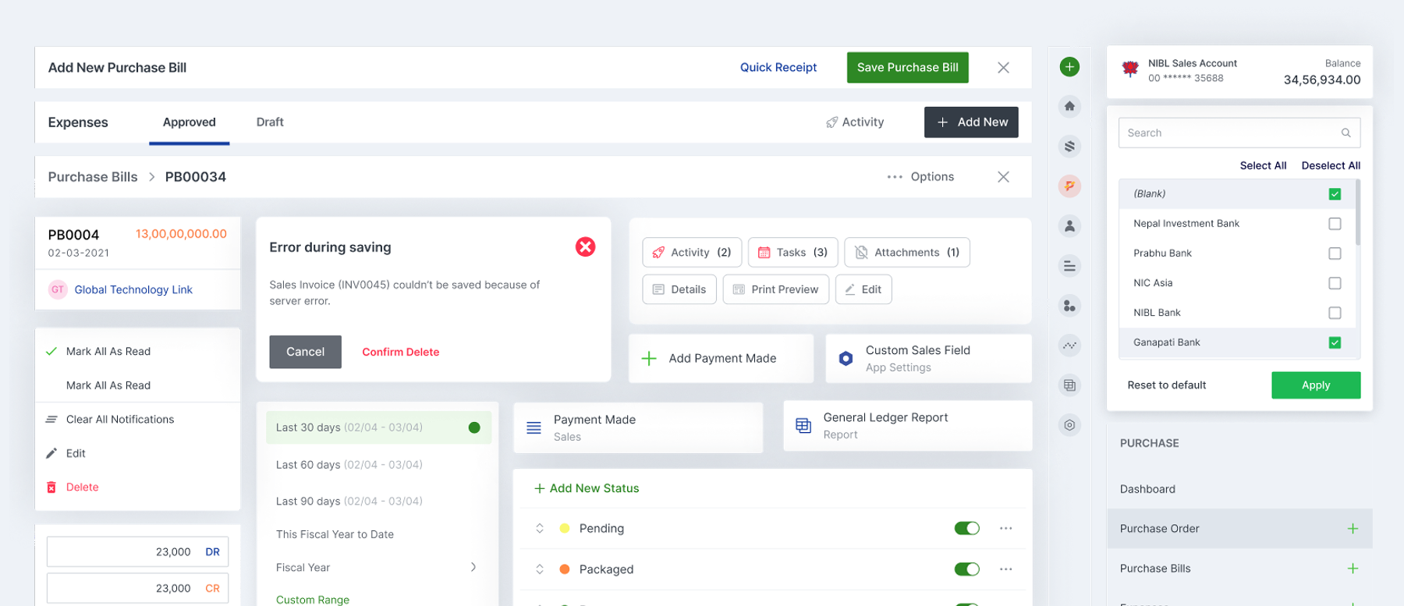
Task: Click the 23,000 DR amount field
Action: pyautogui.click(x=137, y=552)
